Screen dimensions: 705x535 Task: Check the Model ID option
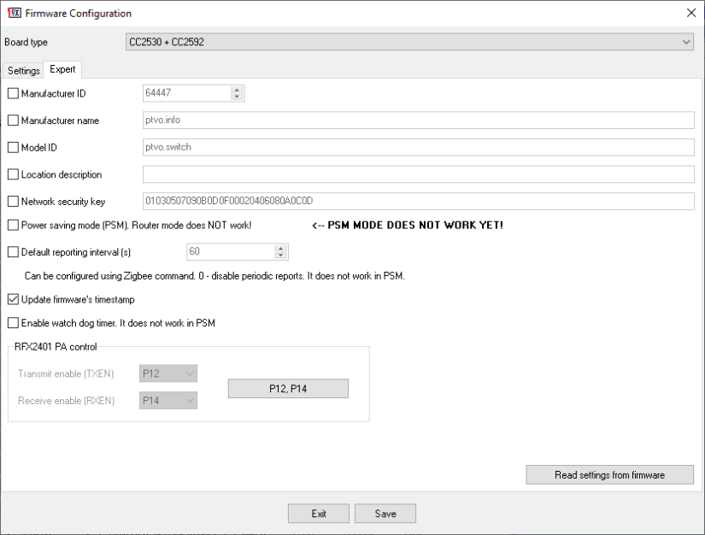point(13,147)
